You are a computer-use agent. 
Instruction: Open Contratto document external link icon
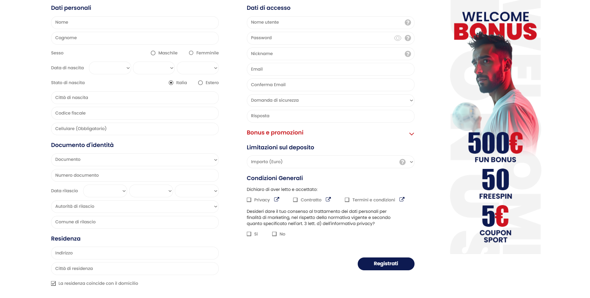click(328, 199)
